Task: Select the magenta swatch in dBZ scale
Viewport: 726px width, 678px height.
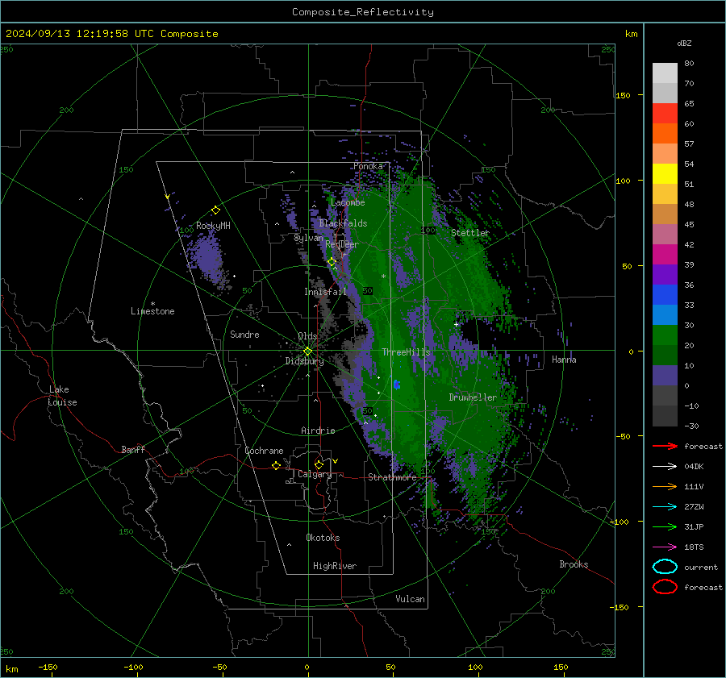Action: pos(665,254)
